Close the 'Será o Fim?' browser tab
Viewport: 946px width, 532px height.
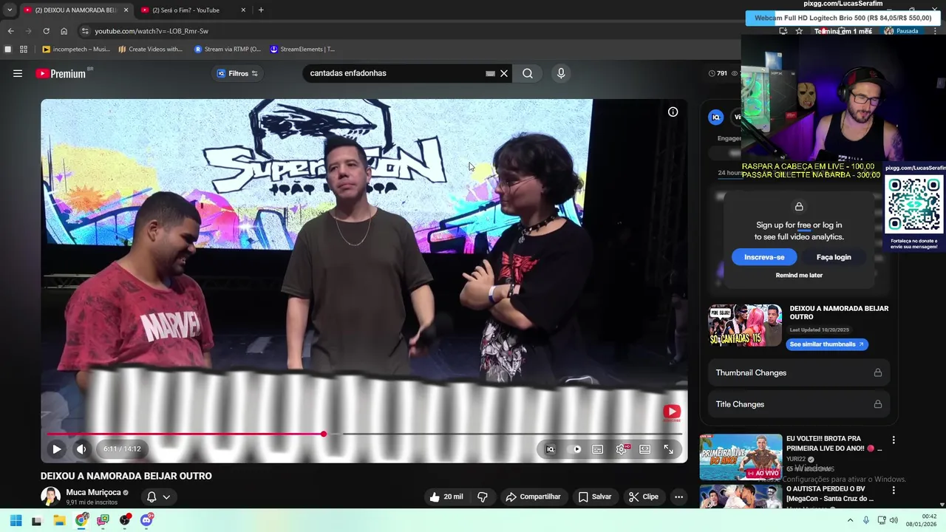point(243,10)
